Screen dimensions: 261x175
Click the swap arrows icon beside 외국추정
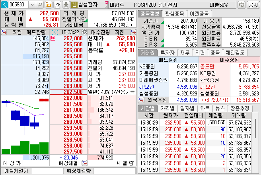[141, 100]
